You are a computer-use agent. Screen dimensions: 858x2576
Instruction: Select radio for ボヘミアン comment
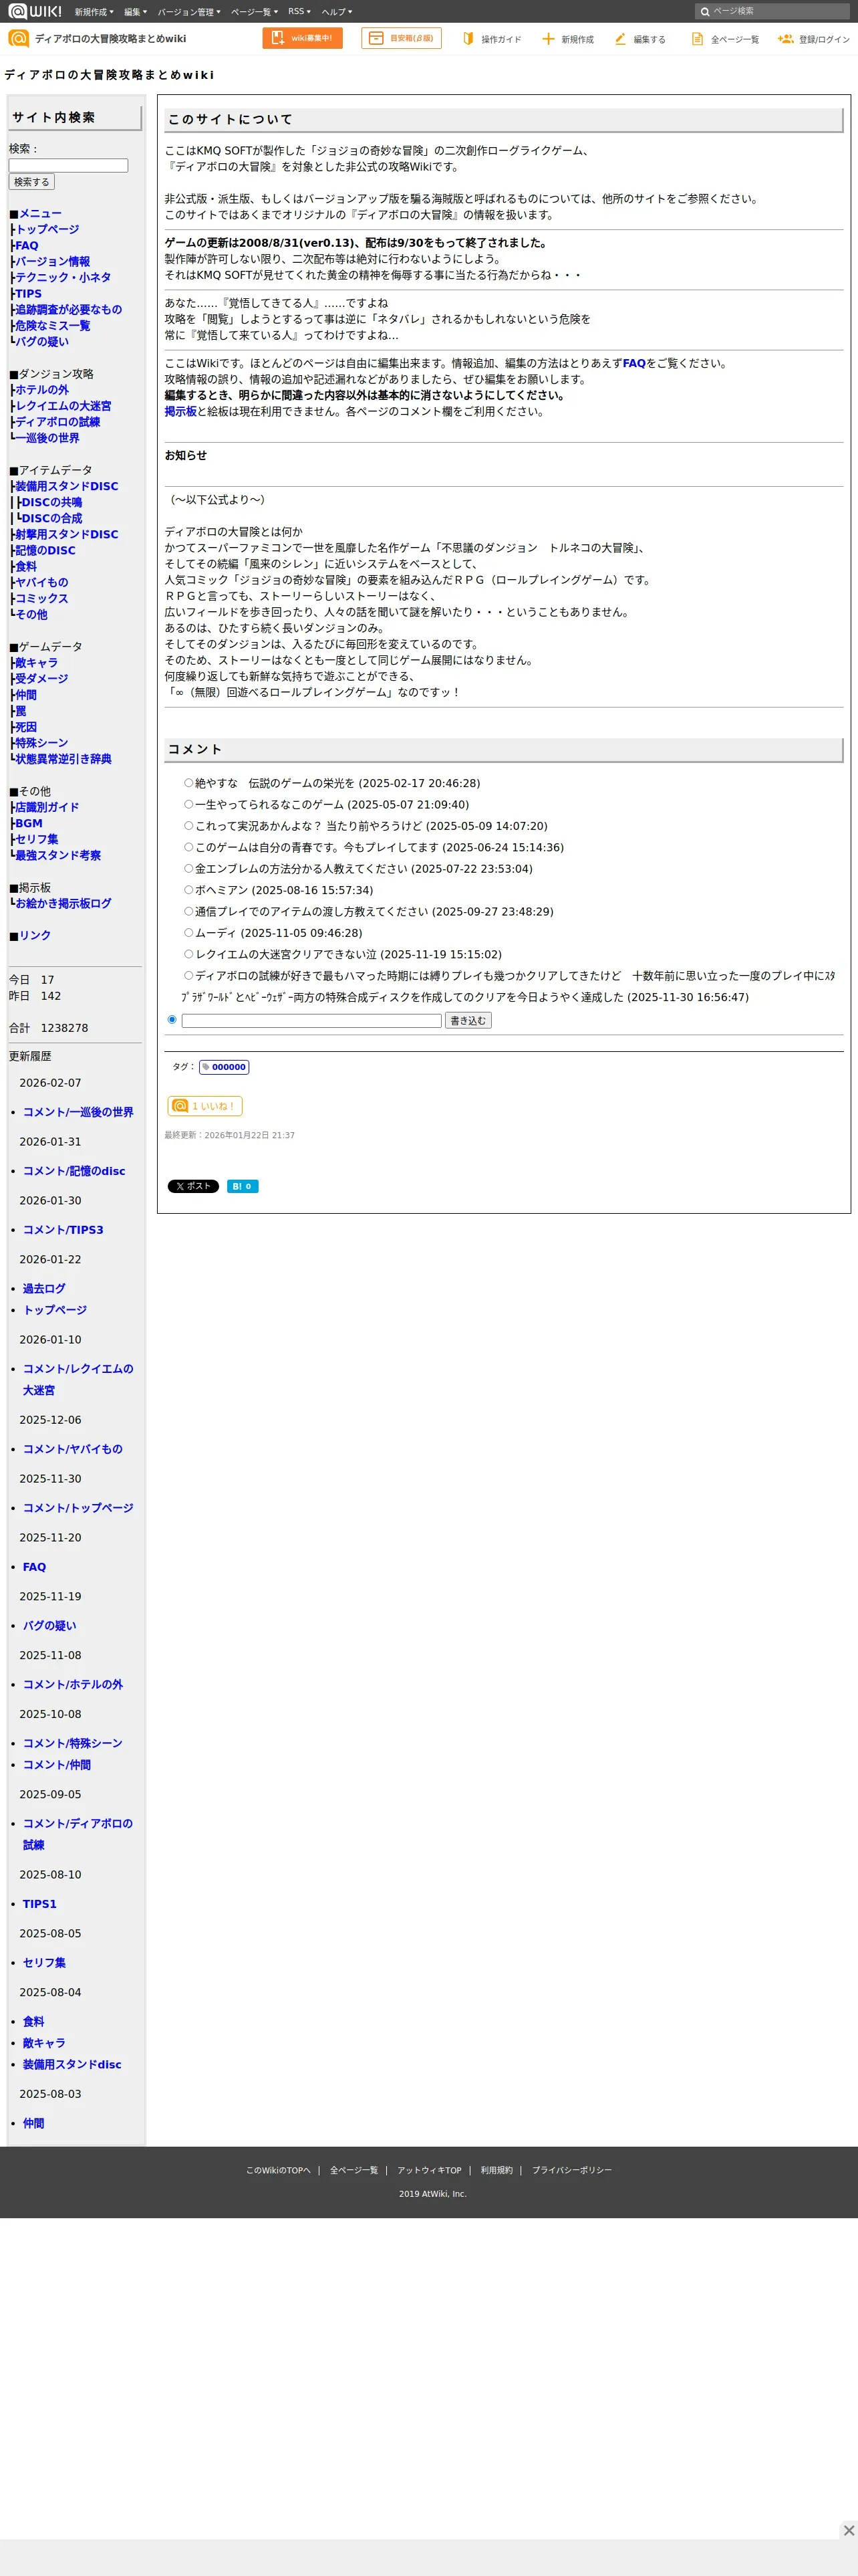pos(188,890)
